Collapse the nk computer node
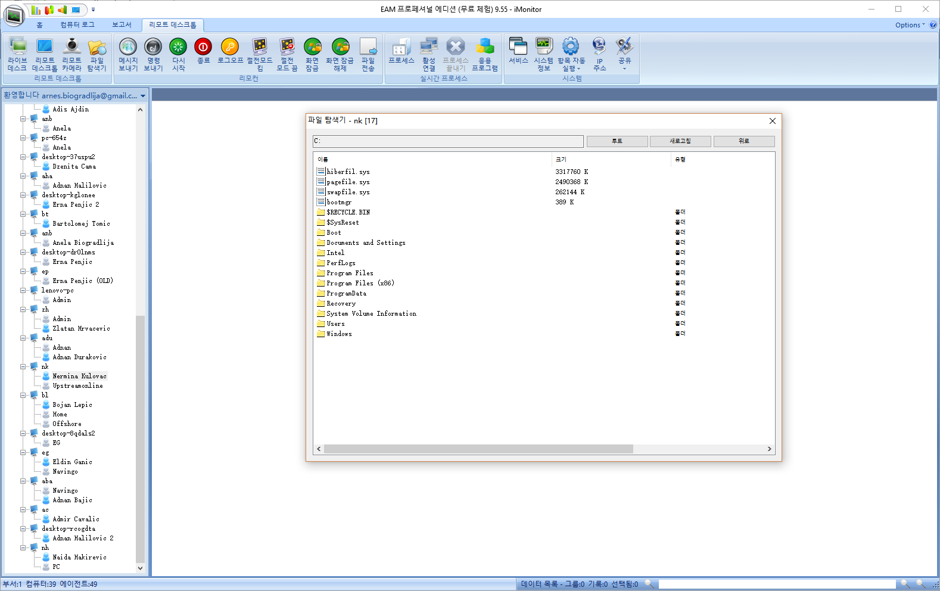Image resolution: width=940 pixels, height=591 pixels. point(23,366)
